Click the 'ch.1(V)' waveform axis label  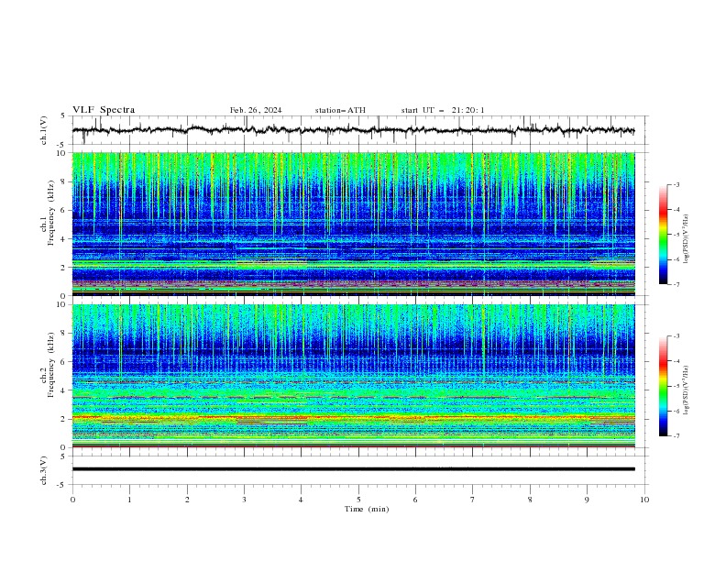44,130
